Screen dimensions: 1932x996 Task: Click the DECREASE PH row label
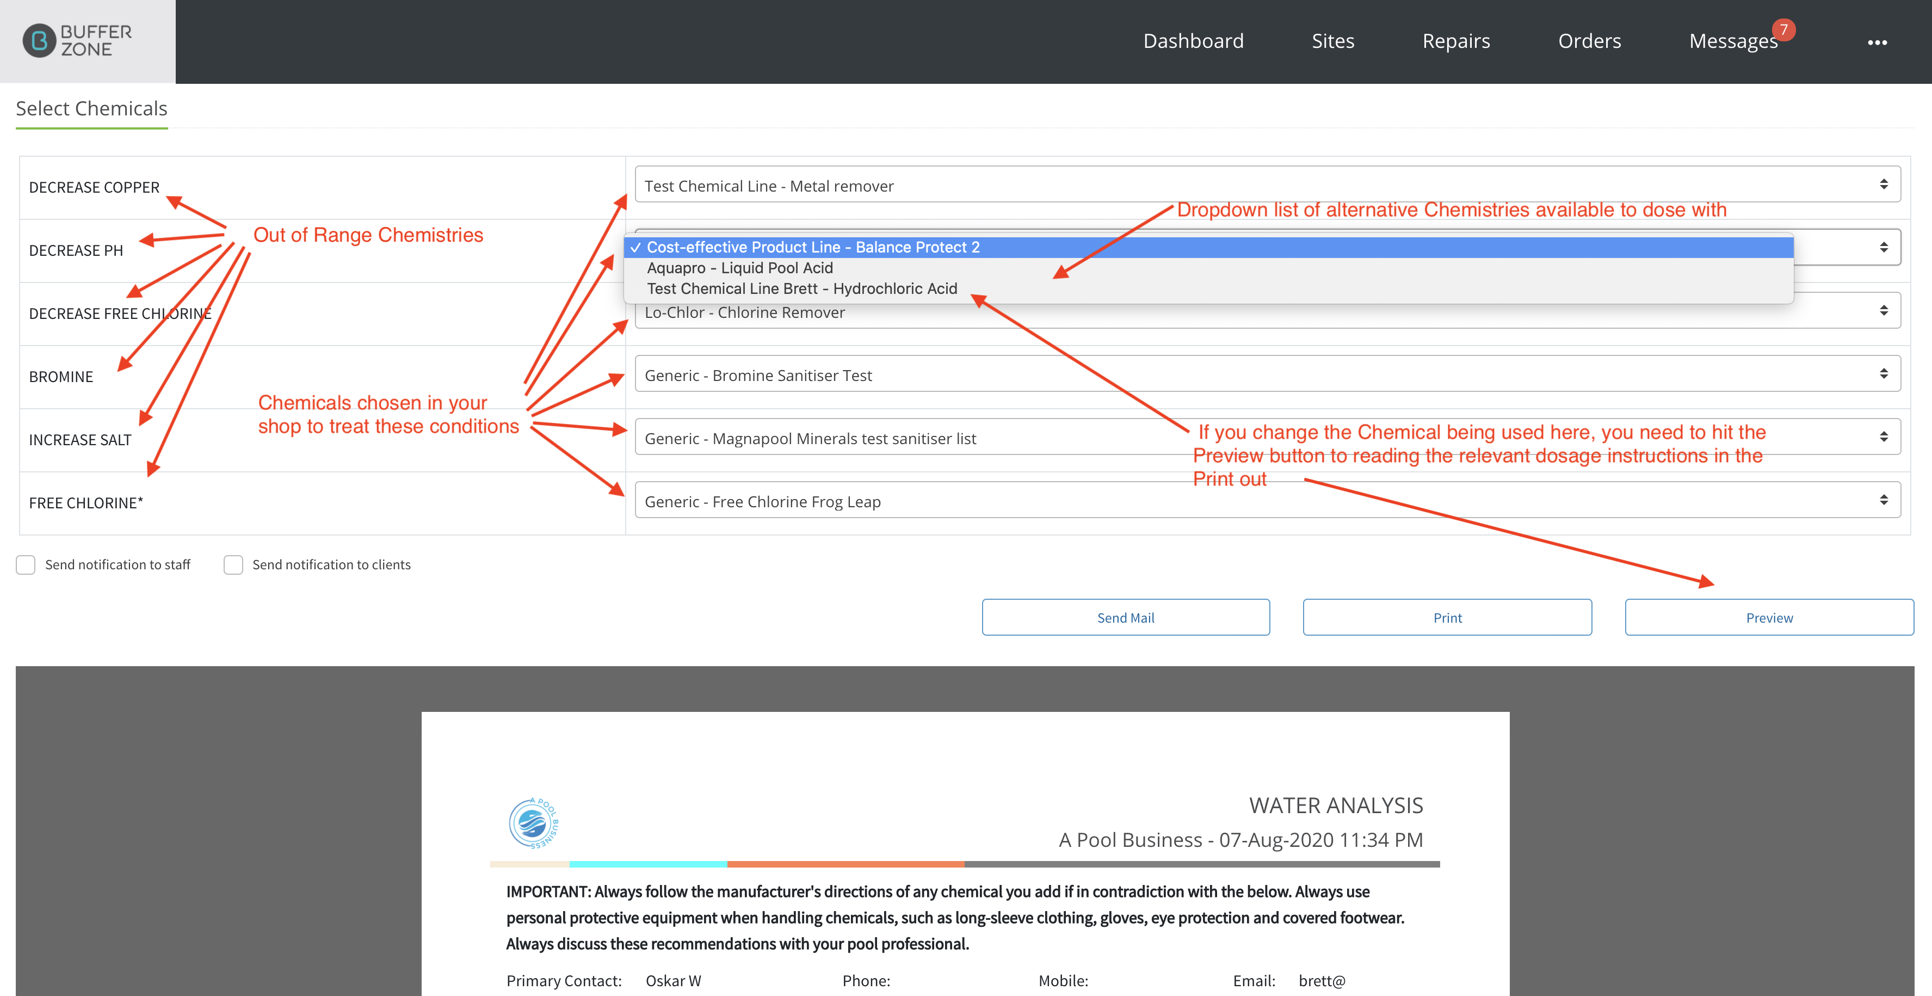click(x=76, y=250)
